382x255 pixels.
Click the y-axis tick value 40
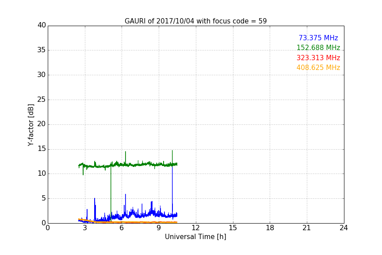pyautogui.click(x=42, y=25)
